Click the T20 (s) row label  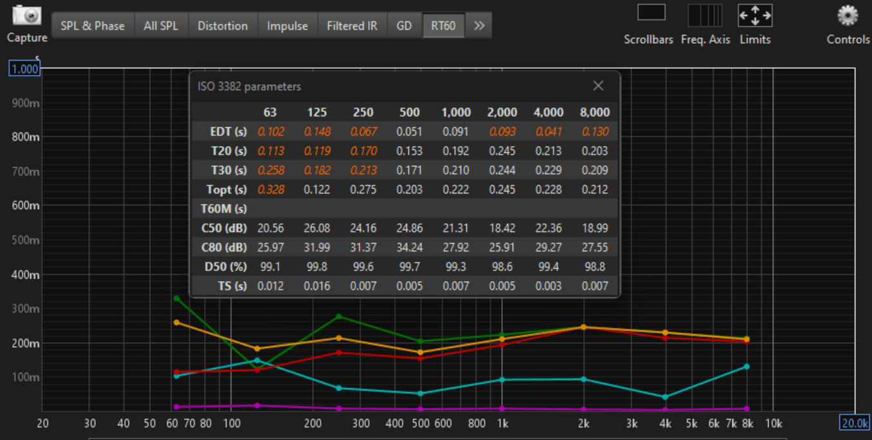(229, 151)
